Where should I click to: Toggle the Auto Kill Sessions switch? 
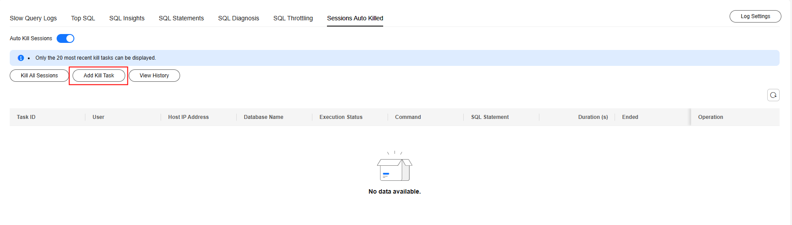(x=65, y=38)
